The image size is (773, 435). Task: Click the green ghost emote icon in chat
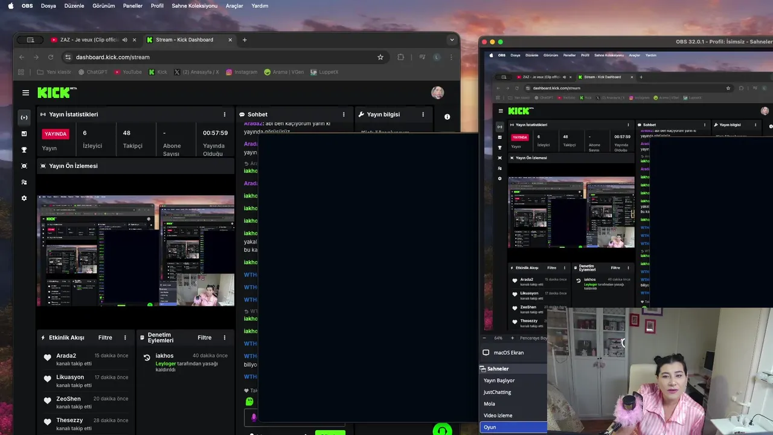(249, 401)
